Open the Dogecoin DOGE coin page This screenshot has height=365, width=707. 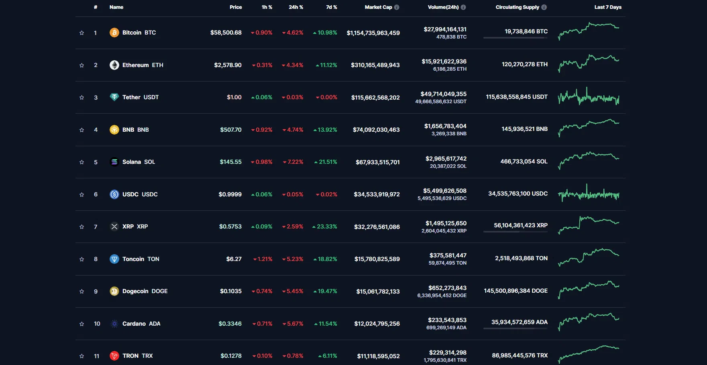click(x=145, y=291)
